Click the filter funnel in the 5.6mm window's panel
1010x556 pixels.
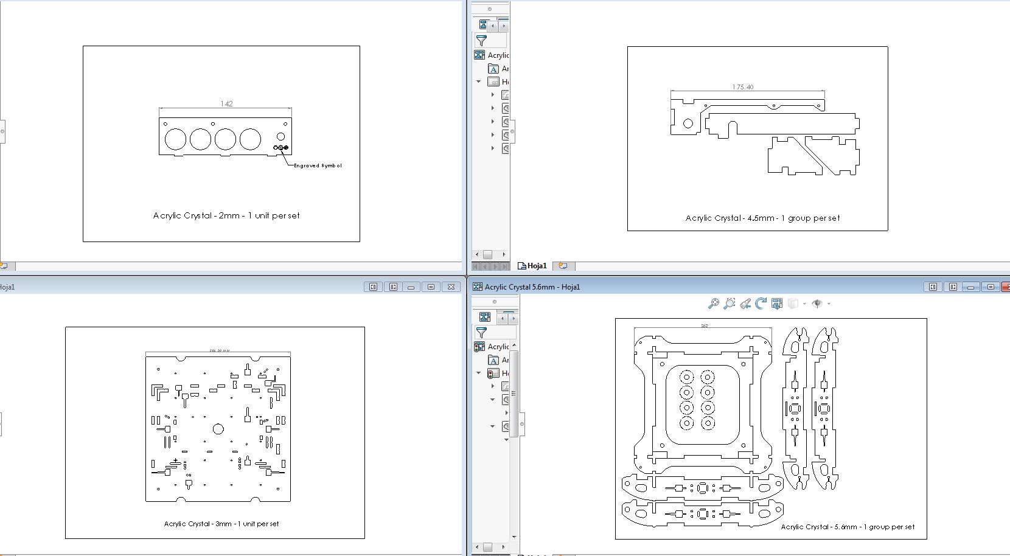pyautogui.click(x=482, y=332)
